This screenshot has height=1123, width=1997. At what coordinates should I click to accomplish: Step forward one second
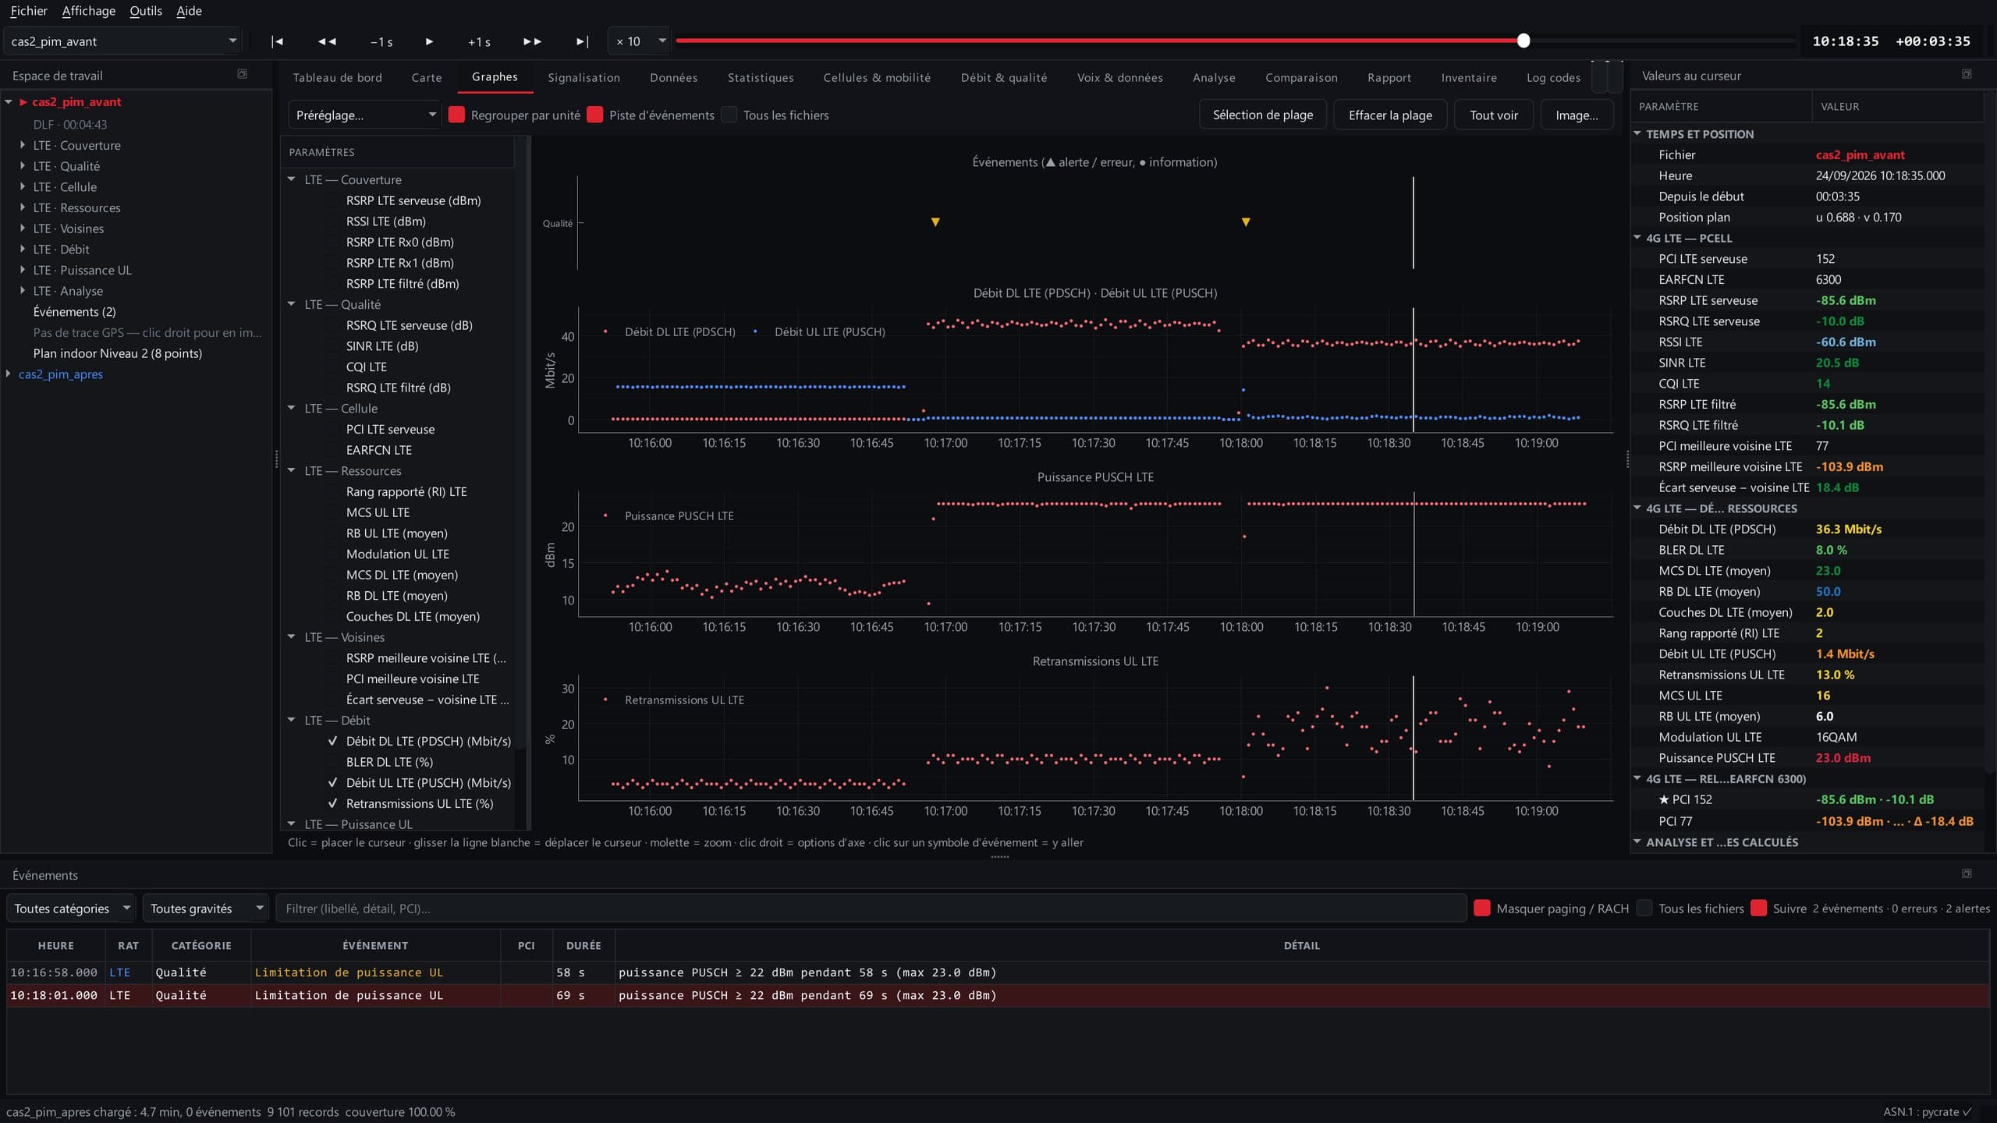pyautogui.click(x=479, y=41)
